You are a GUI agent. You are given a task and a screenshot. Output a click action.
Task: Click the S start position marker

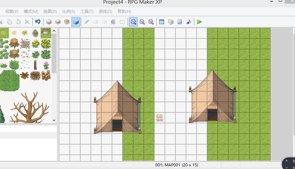(x=160, y=107)
